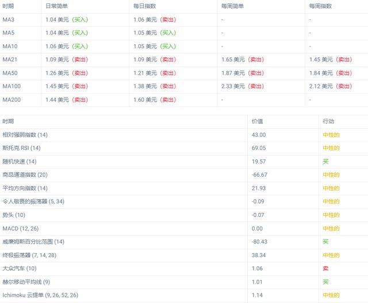Select the ADX value 21.93
Viewport: 368px width, 303px height.
259,188
